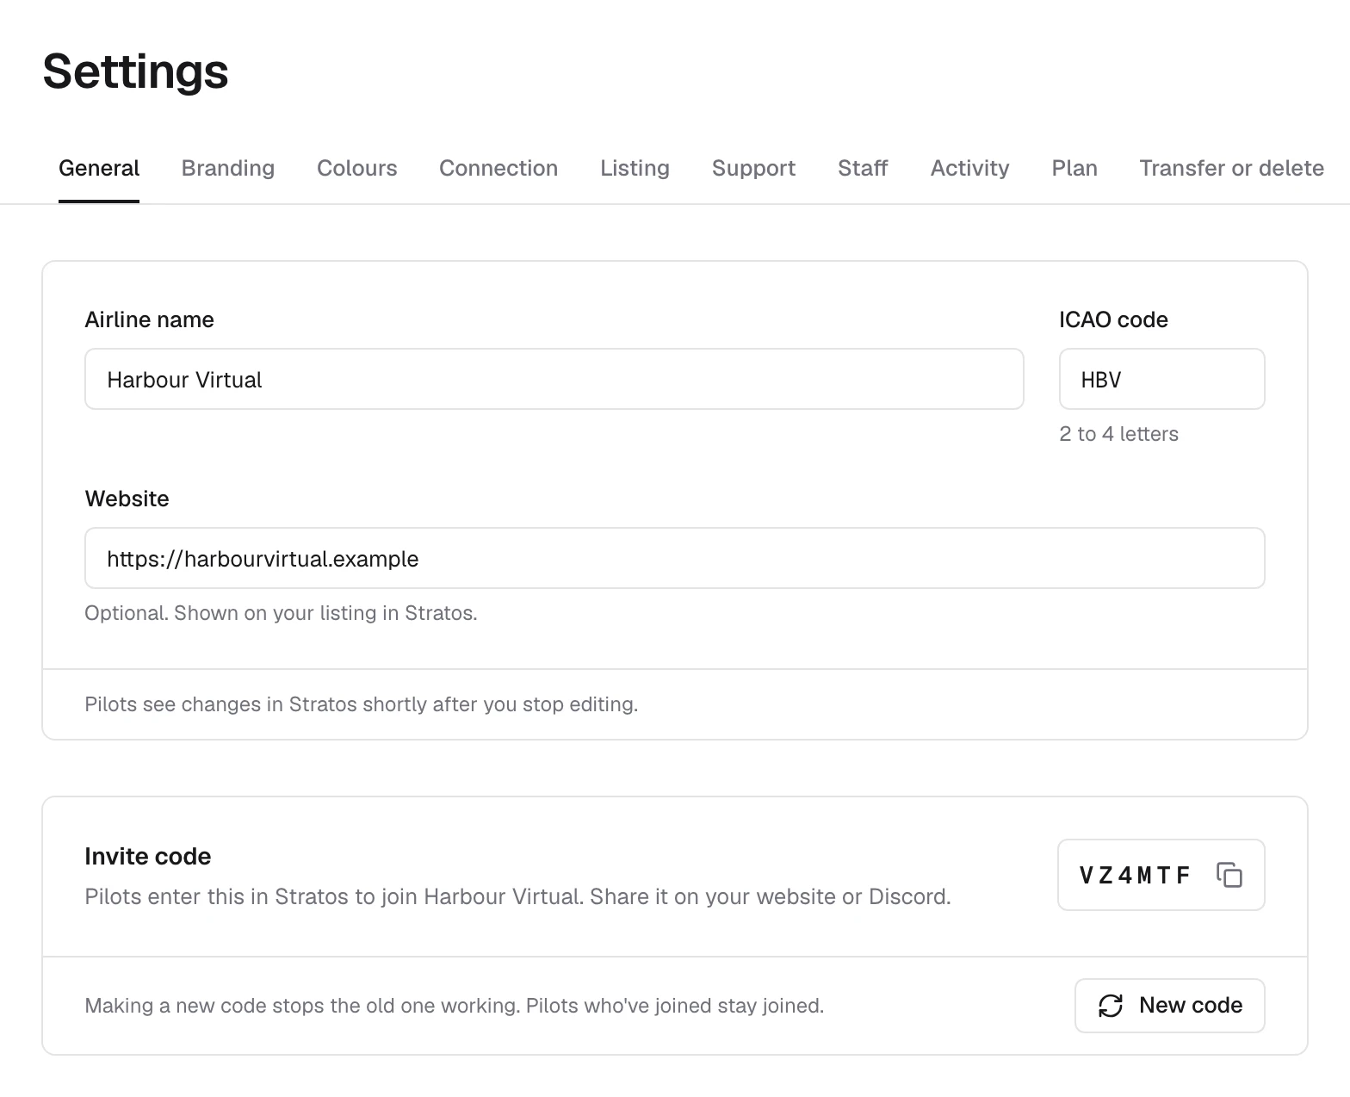Edit the Website URL field
The width and height of the screenshot is (1350, 1097).
(675, 558)
